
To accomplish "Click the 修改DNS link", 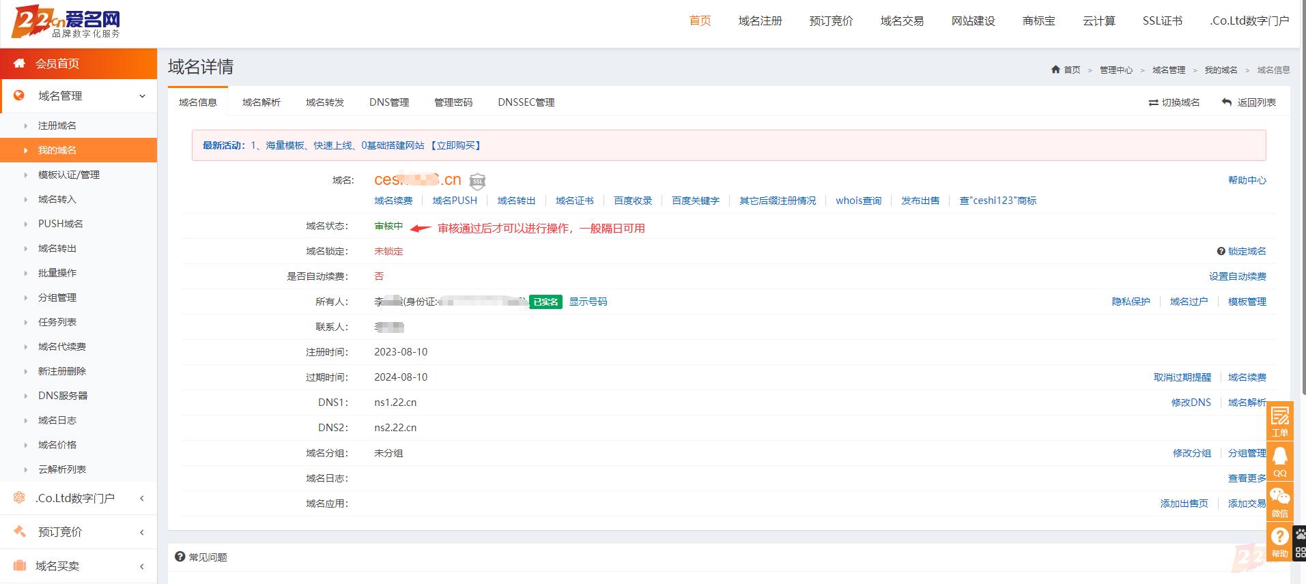I will point(1191,403).
